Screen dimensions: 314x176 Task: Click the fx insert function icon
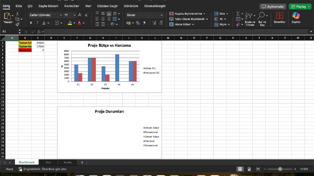tap(39, 32)
